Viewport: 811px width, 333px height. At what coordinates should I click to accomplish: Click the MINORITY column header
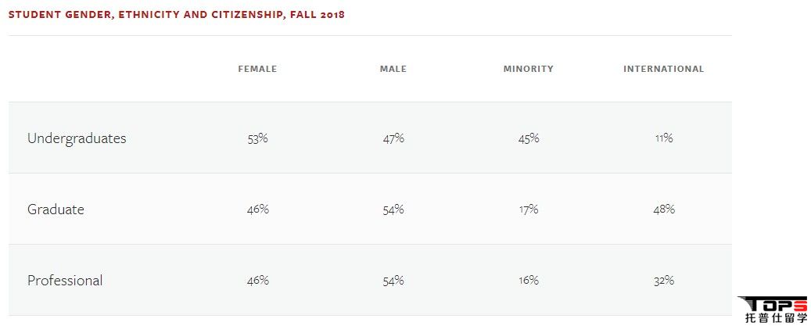(528, 69)
